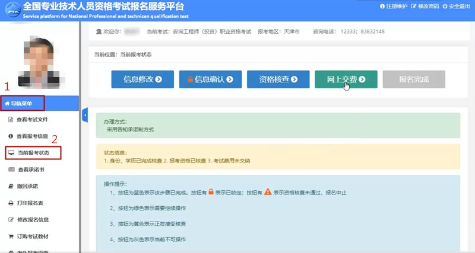Click the 当前考试 exam name text
This screenshot has height=253, width=475.
tap(199, 31)
